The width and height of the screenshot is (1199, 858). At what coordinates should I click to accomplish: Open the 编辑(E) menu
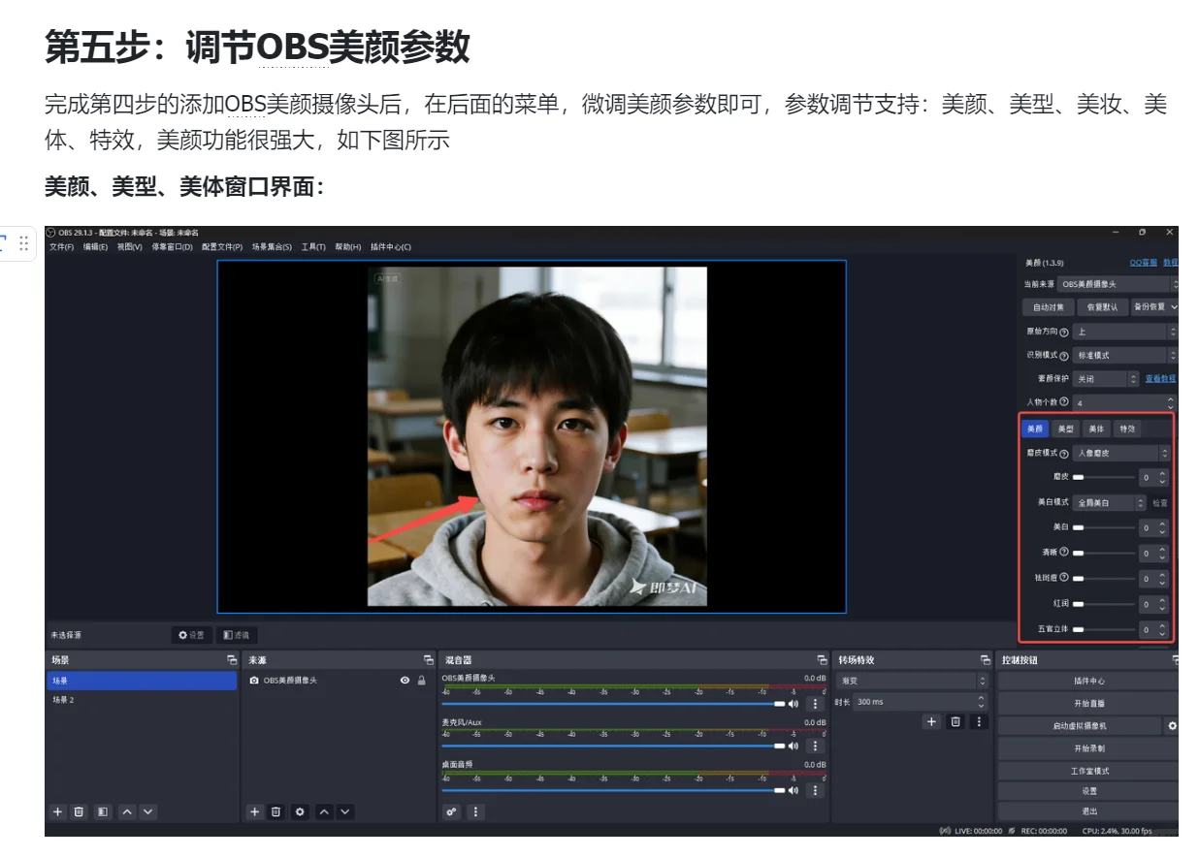95,247
